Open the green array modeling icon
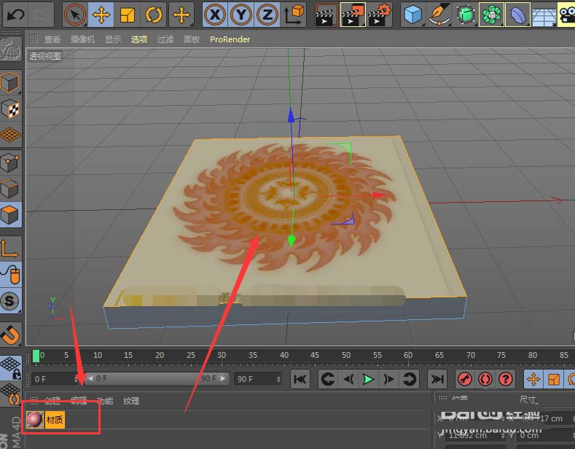575x449 pixels. [x=492, y=15]
